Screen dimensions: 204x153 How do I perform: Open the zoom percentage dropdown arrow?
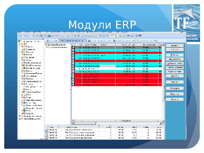116,36
